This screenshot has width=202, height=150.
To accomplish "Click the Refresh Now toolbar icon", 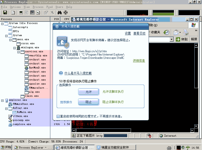I will point(13,12).
